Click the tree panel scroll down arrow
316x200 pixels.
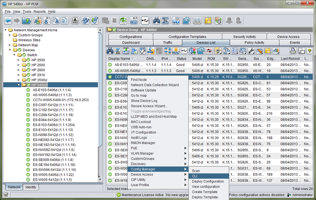(x=100, y=179)
